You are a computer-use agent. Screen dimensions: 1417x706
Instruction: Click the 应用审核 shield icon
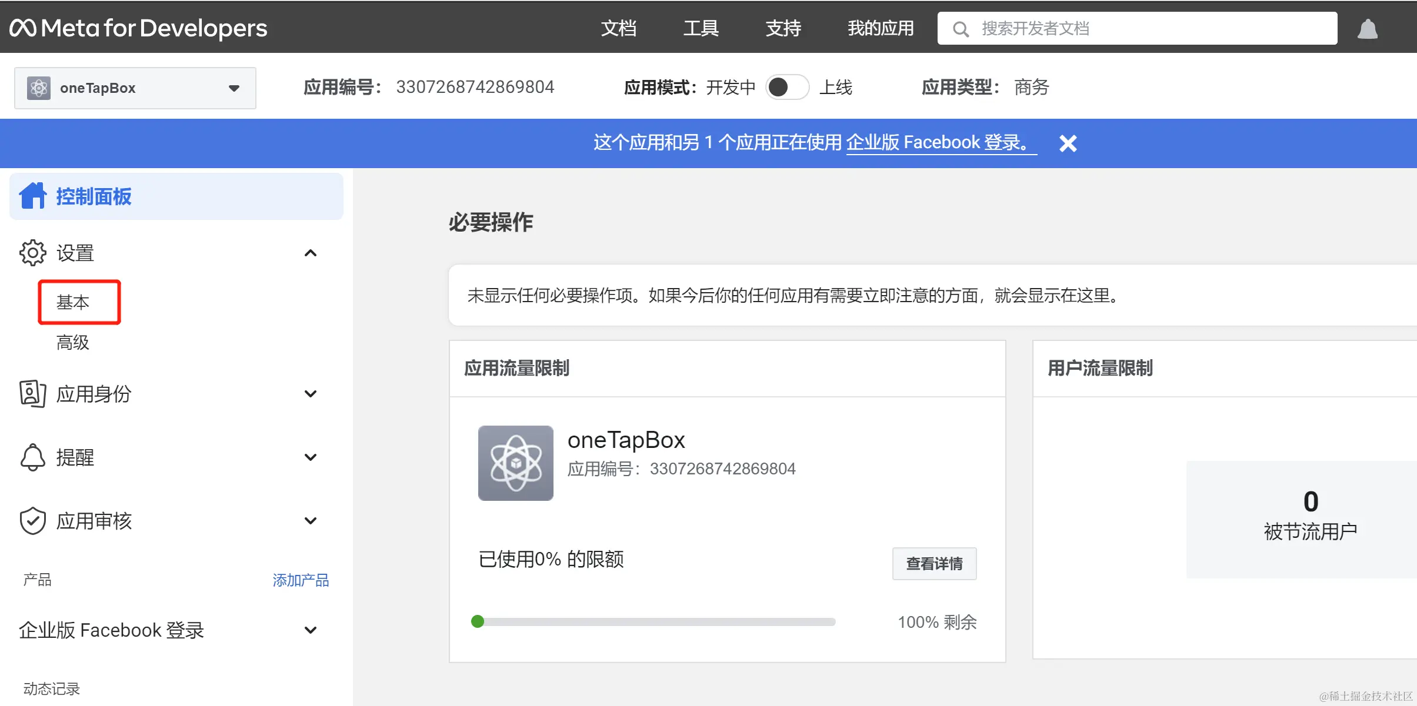(32, 521)
